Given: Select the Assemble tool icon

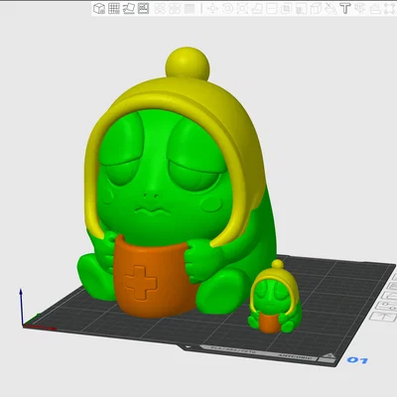Looking at the screenshot, I should [x=375, y=9].
